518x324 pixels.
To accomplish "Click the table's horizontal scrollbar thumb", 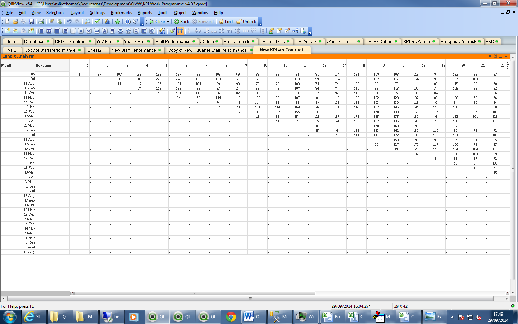I will [195, 293].
